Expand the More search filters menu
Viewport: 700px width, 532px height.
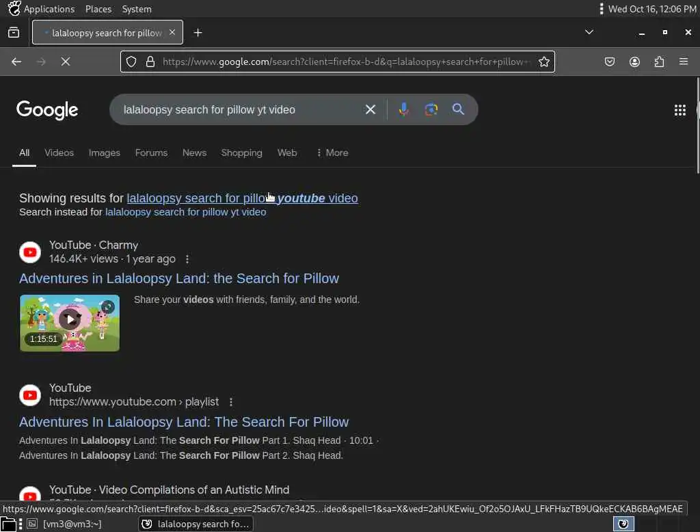coord(332,152)
